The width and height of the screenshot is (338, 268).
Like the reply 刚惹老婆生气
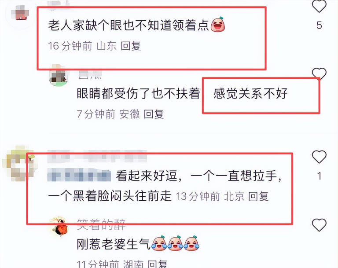click(x=319, y=225)
